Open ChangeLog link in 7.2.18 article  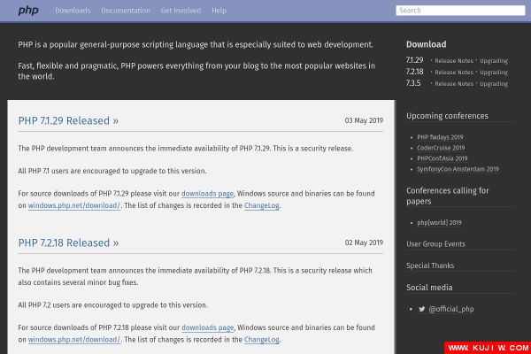click(261, 340)
